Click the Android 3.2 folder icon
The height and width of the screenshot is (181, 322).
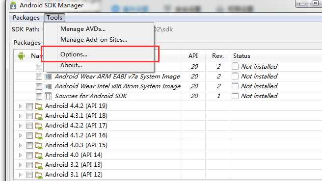click(39, 165)
